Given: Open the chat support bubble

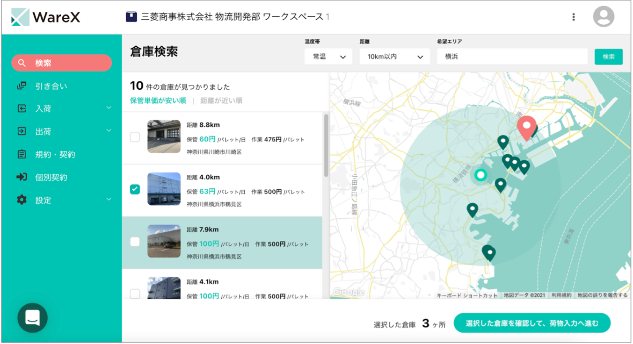Looking at the screenshot, I should point(32,318).
